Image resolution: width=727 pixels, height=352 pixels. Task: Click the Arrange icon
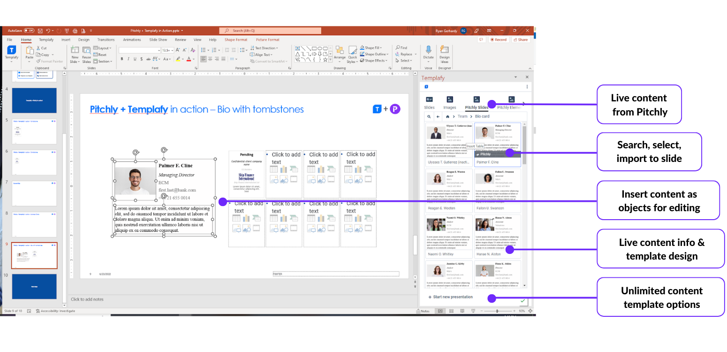coord(340,50)
